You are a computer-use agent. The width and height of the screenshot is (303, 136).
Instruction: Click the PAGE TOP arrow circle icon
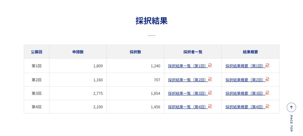coord(291,107)
